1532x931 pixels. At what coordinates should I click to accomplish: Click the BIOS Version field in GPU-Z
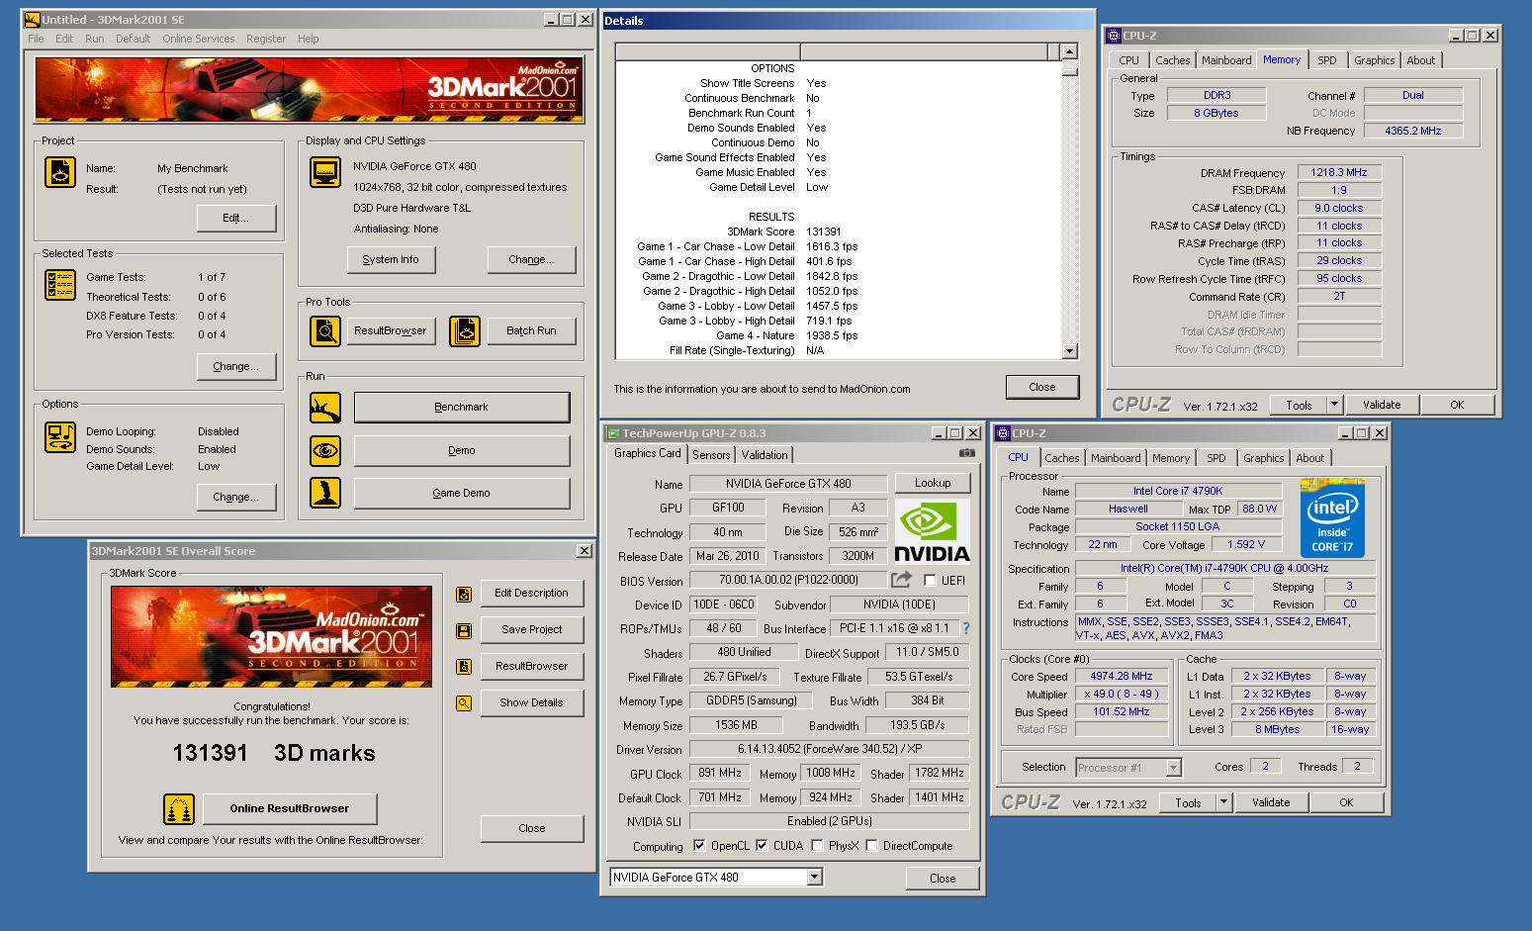788,580
